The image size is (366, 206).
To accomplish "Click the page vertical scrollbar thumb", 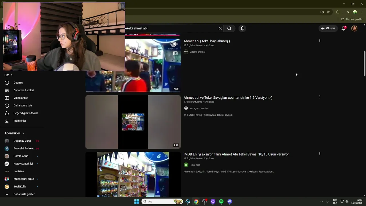I will tap(364, 64).
